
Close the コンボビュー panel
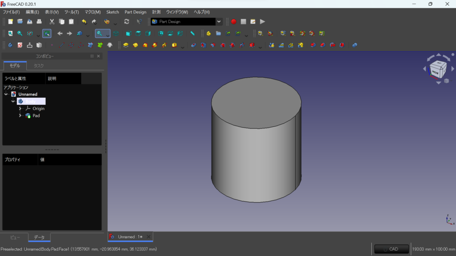[98, 56]
